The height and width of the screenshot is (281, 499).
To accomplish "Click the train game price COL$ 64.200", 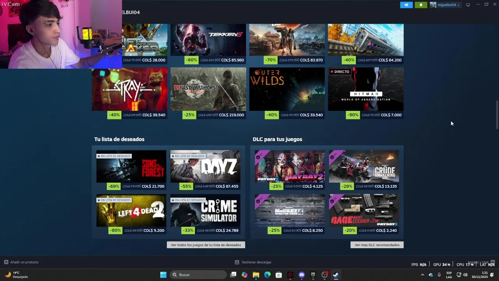I will click(390, 60).
